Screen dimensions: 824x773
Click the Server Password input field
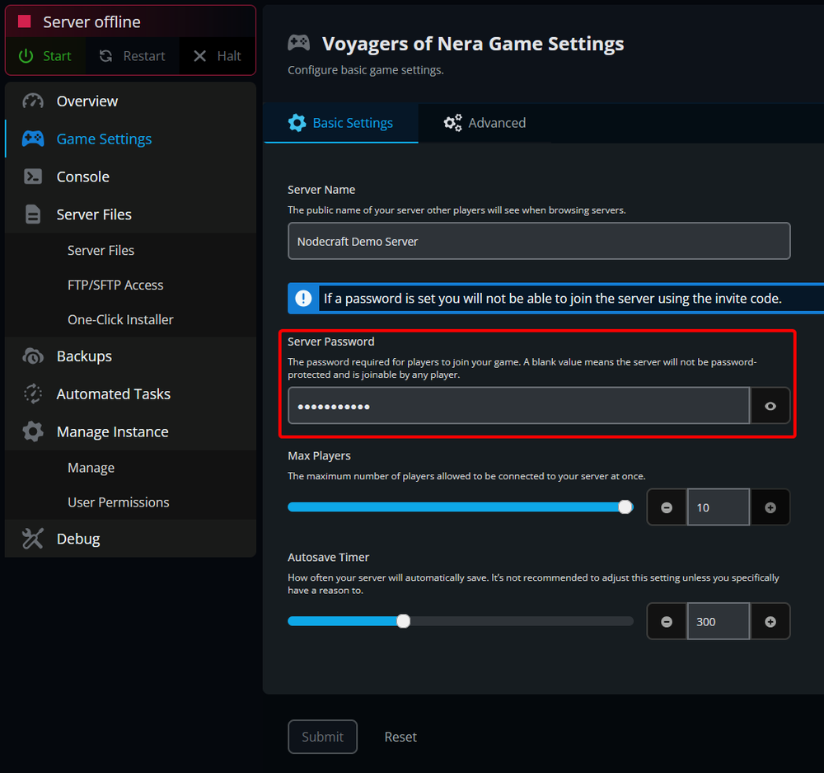[x=518, y=406]
